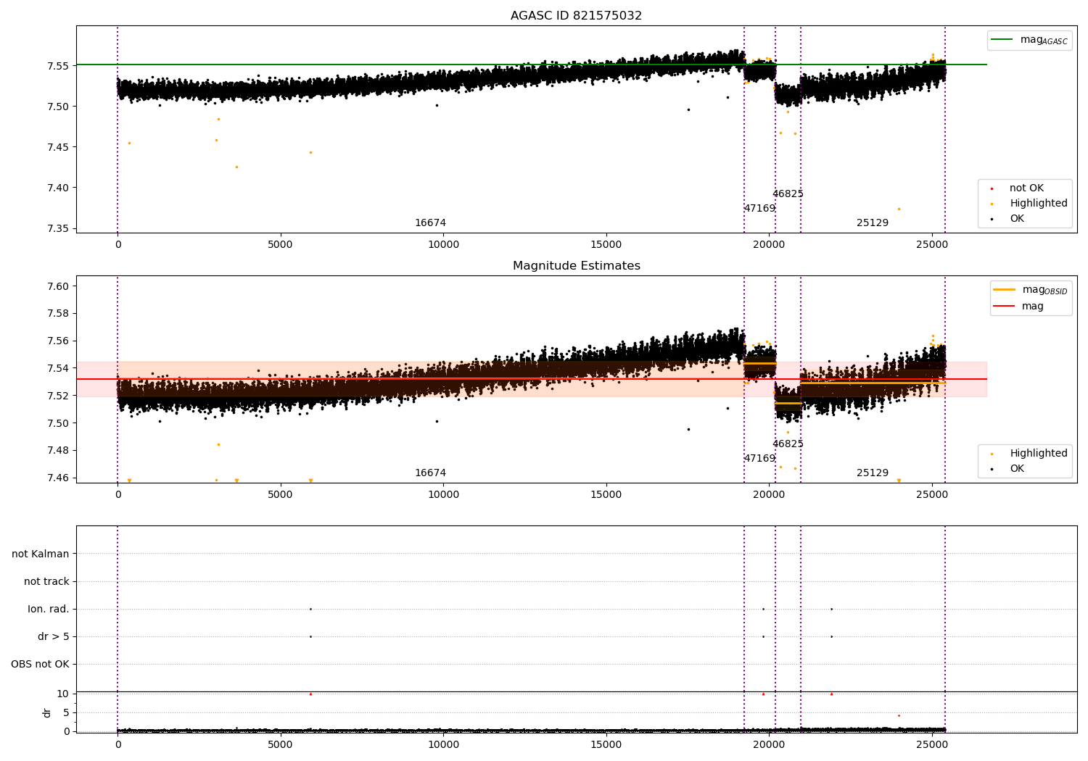Click obsid label 25129 in Magnitude Estimates plot
The image size is (1088, 761).
point(873,473)
